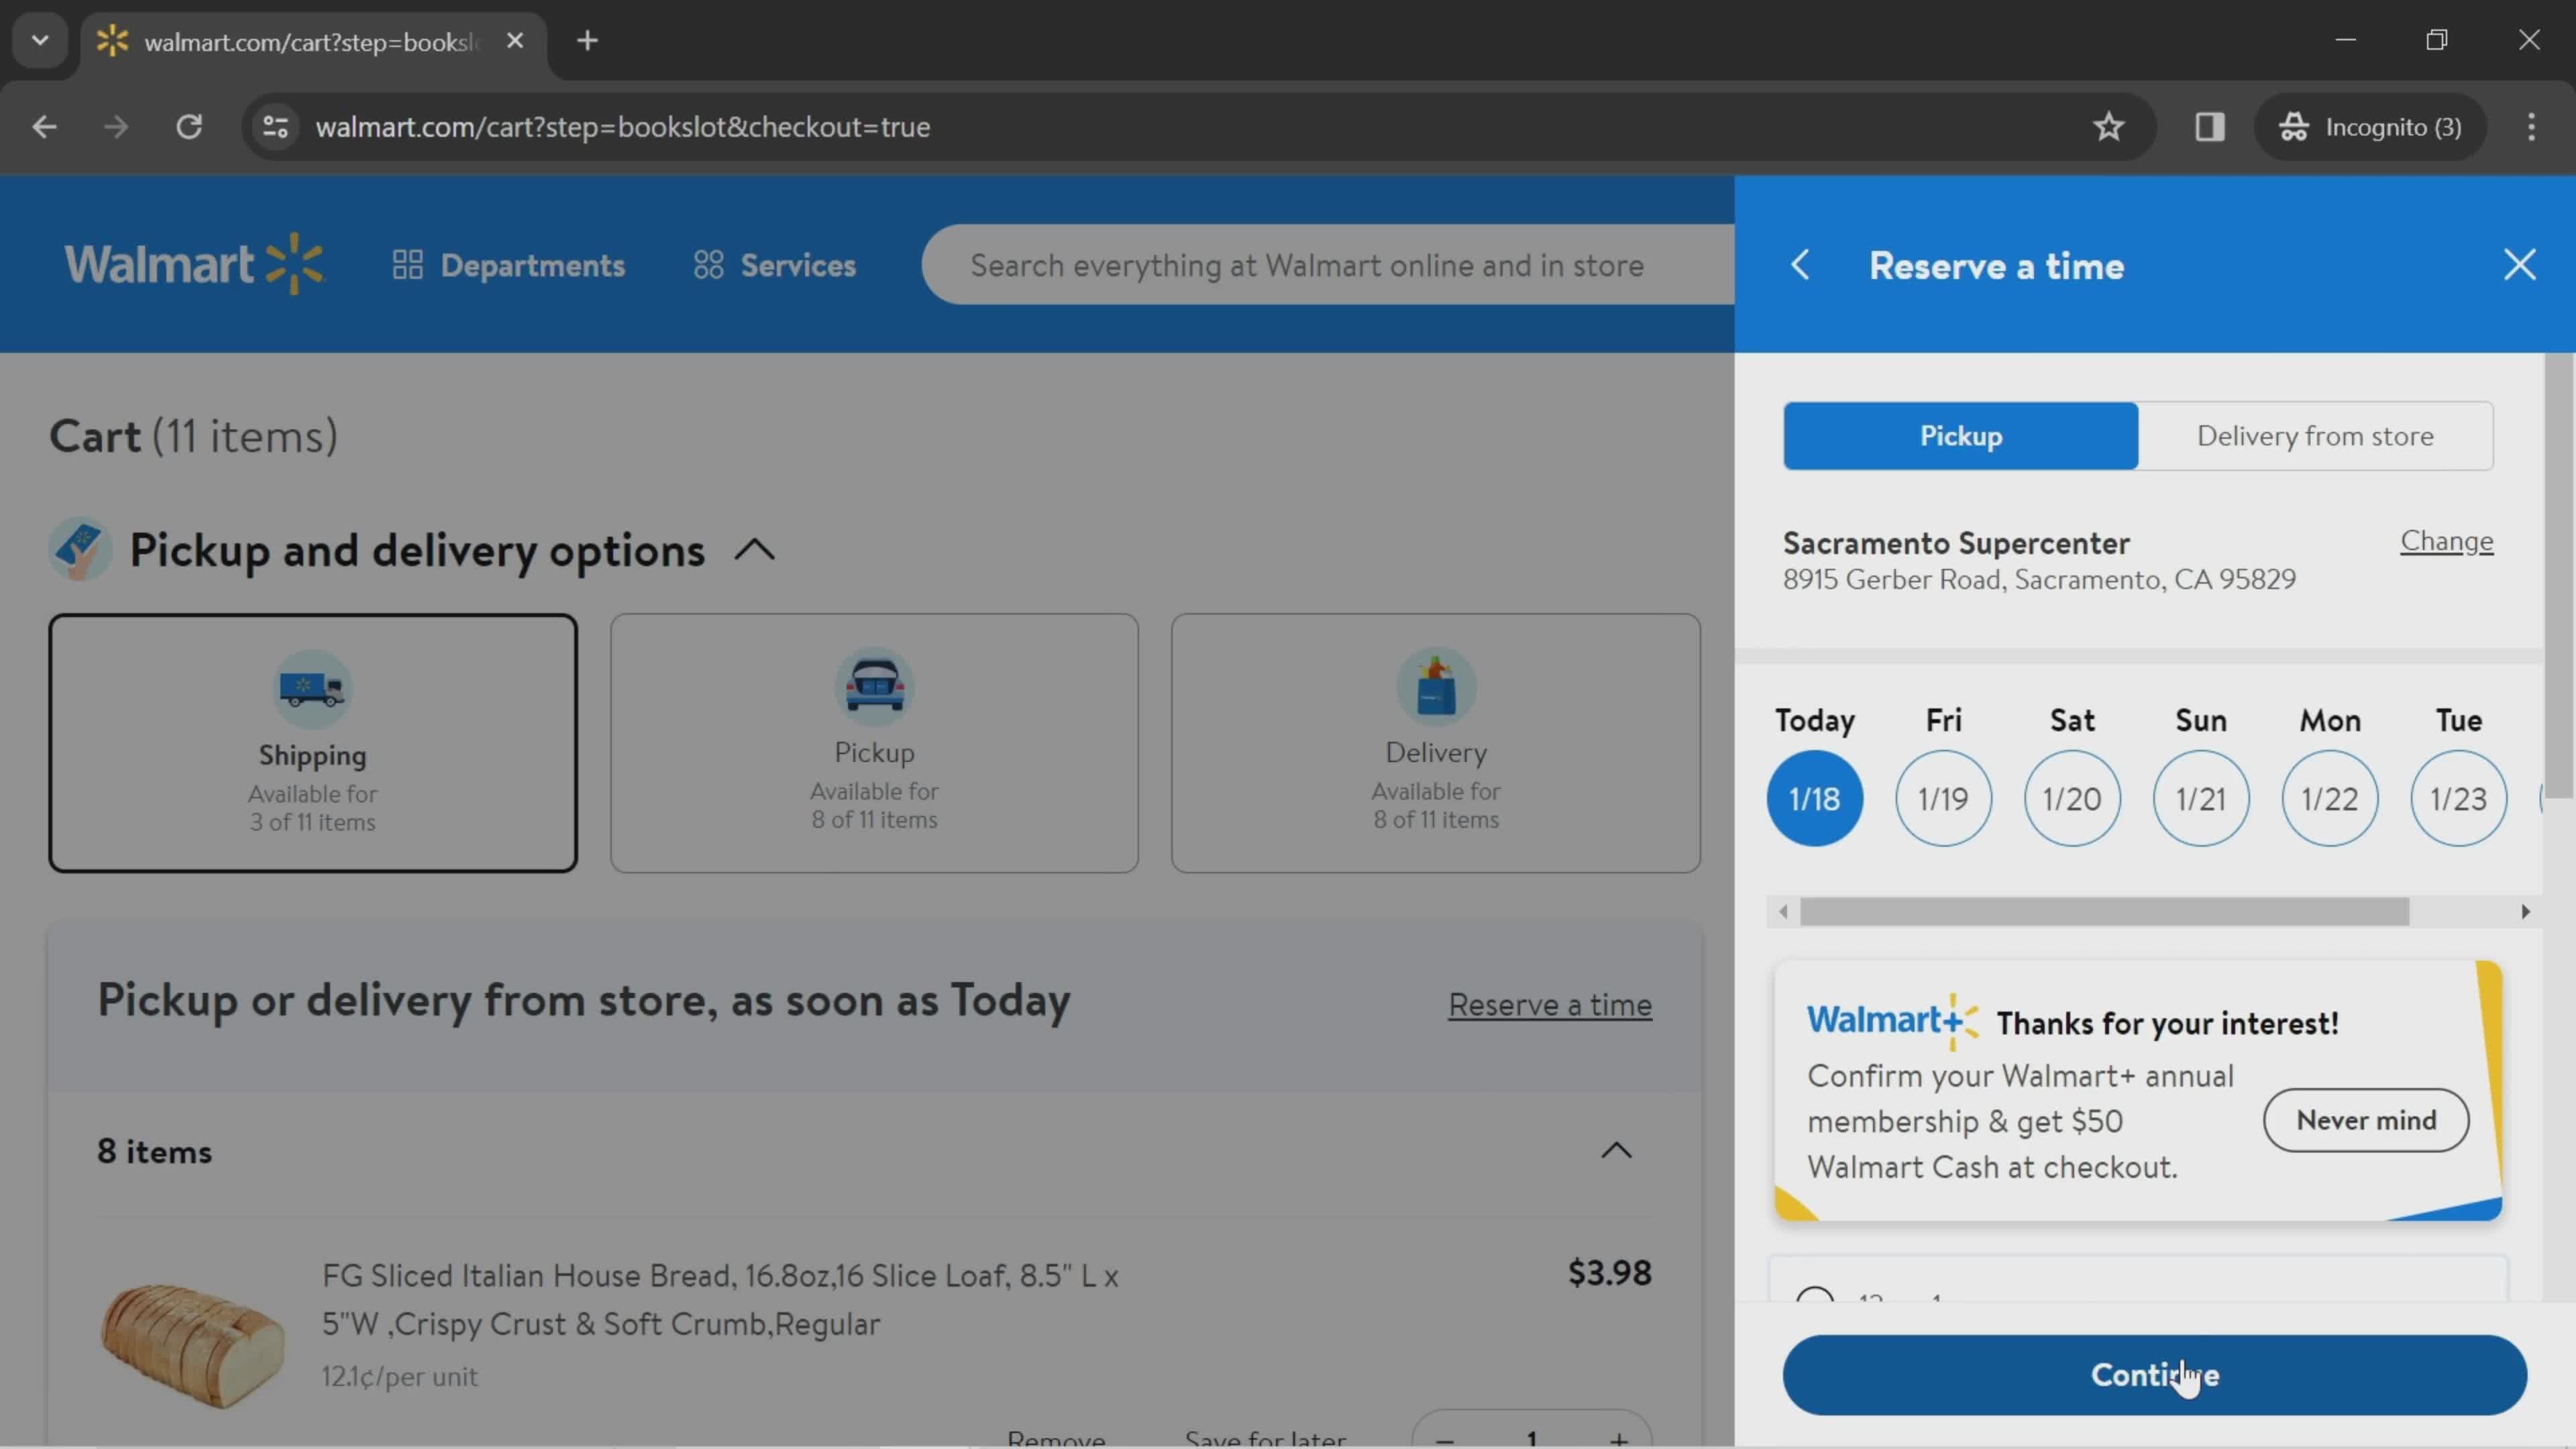Click the pickup car icon
This screenshot has height=1449, width=2576.
click(874, 686)
